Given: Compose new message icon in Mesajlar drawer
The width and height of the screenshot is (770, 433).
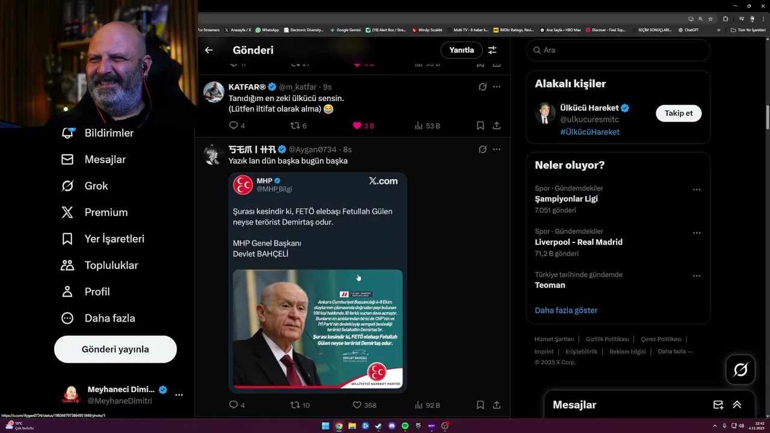Looking at the screenshot, I should (x=718, y=405).
